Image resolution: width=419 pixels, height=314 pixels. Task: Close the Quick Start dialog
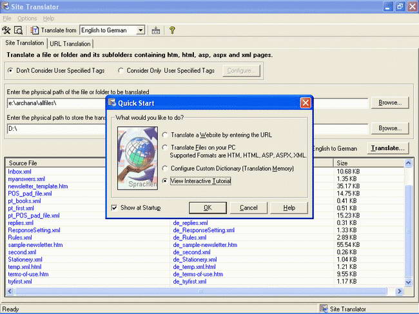click(x=306, y=103)
